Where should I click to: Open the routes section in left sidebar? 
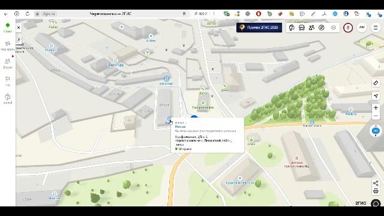tap(8, 46)
